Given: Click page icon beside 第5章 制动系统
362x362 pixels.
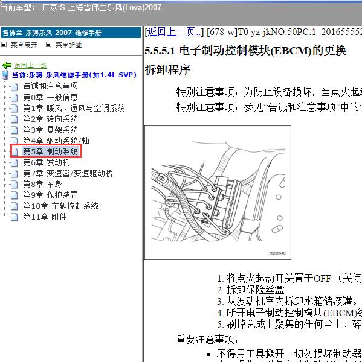Looking at the screenshot, I should pyautogui.click(x=15, y=151).
